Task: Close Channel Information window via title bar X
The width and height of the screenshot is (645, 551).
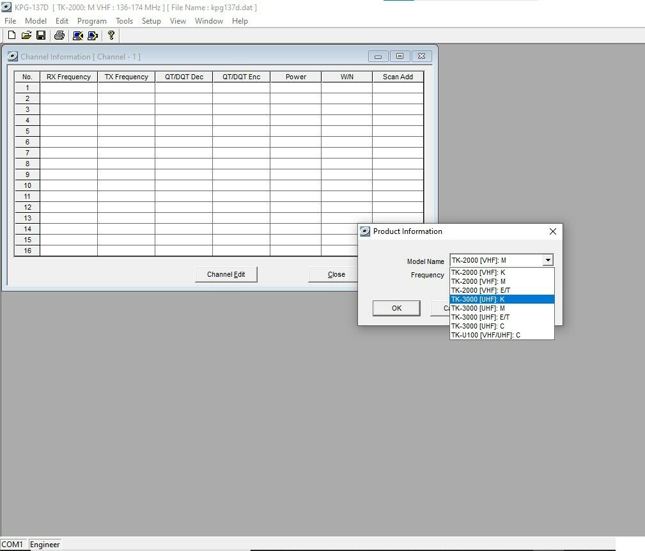Action: (422, 56)
